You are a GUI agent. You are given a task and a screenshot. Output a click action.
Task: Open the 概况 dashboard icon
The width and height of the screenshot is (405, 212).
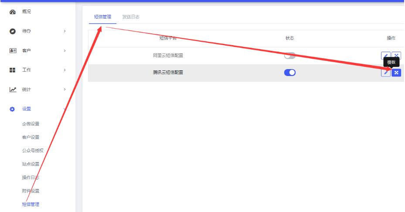12,12
